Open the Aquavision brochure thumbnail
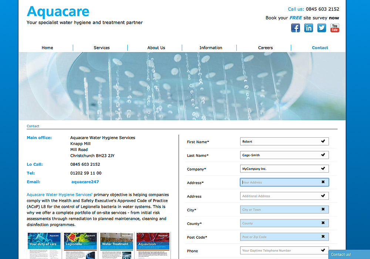 153,246
